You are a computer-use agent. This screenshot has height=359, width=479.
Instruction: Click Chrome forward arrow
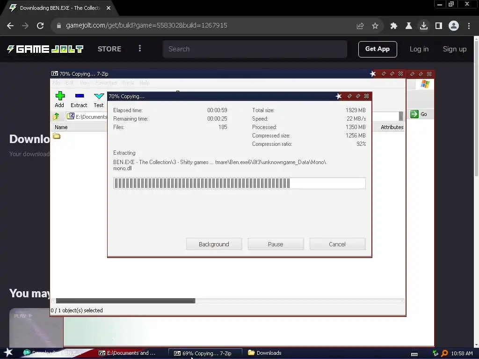point(25,26)
